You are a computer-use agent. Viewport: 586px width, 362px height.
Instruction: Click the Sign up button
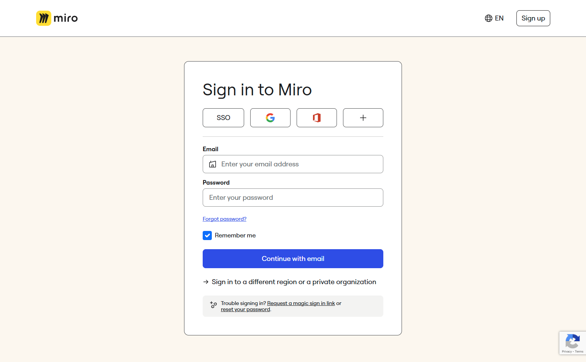(x=533, y=18)
